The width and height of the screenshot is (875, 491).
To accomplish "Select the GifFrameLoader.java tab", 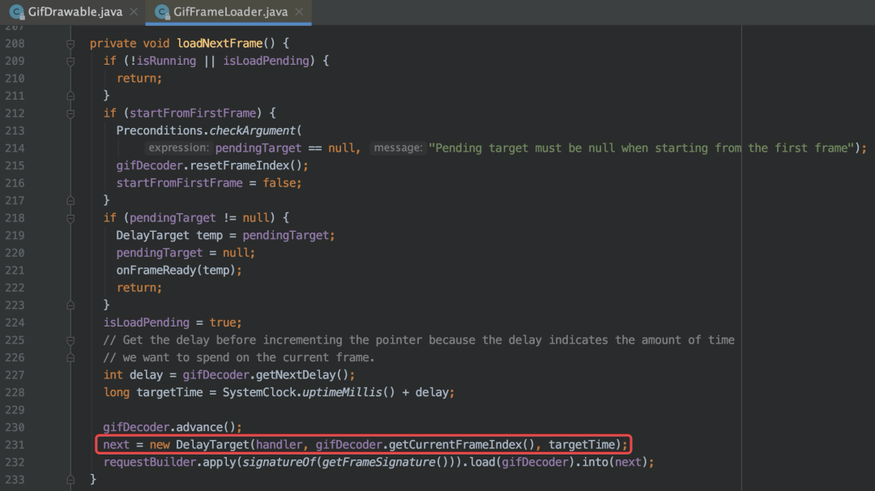I will 230,11.
